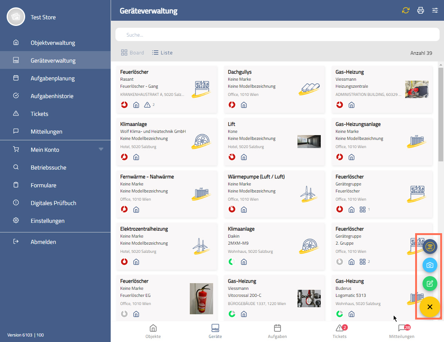Click group icon on 2. Gruppe card
The height and width of the screenshot is (342, 444).
click(363, 262)
